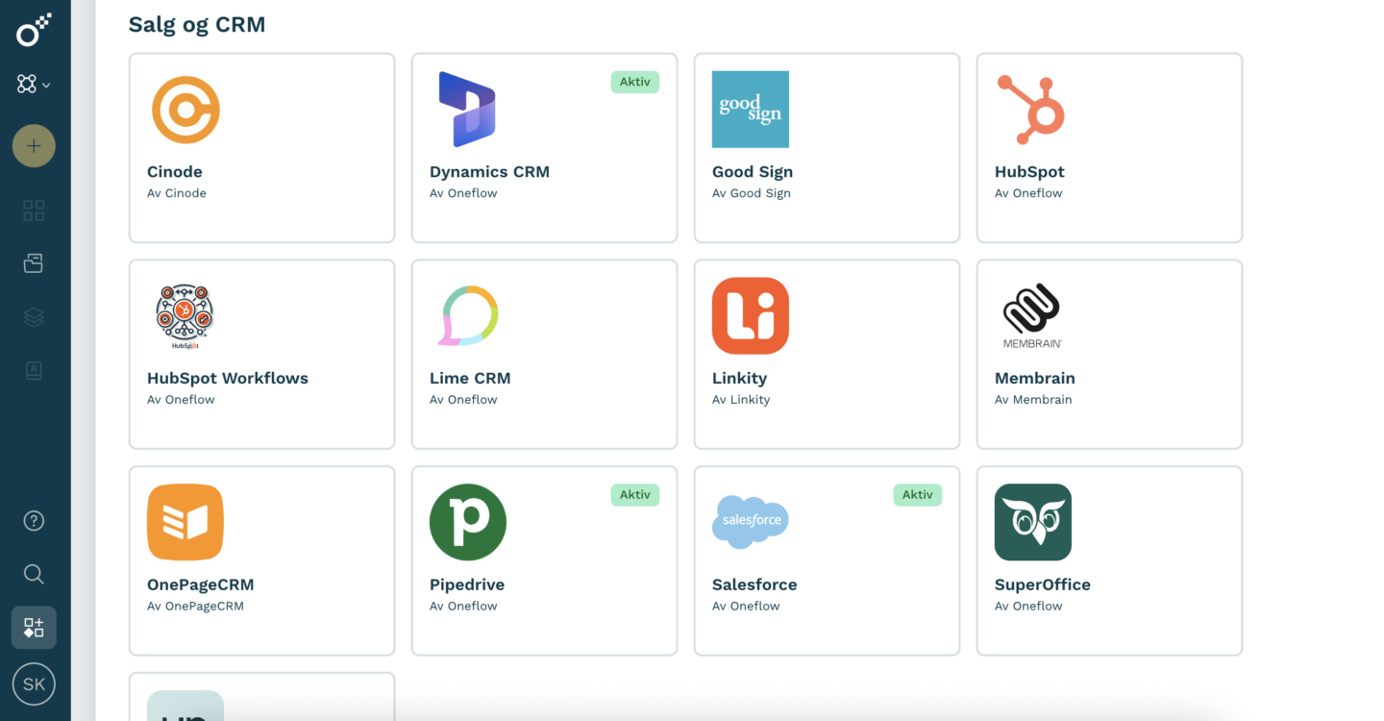1384x721 pixels.
Task: Open the Membrain integration card
Action: coord(1109,354)
